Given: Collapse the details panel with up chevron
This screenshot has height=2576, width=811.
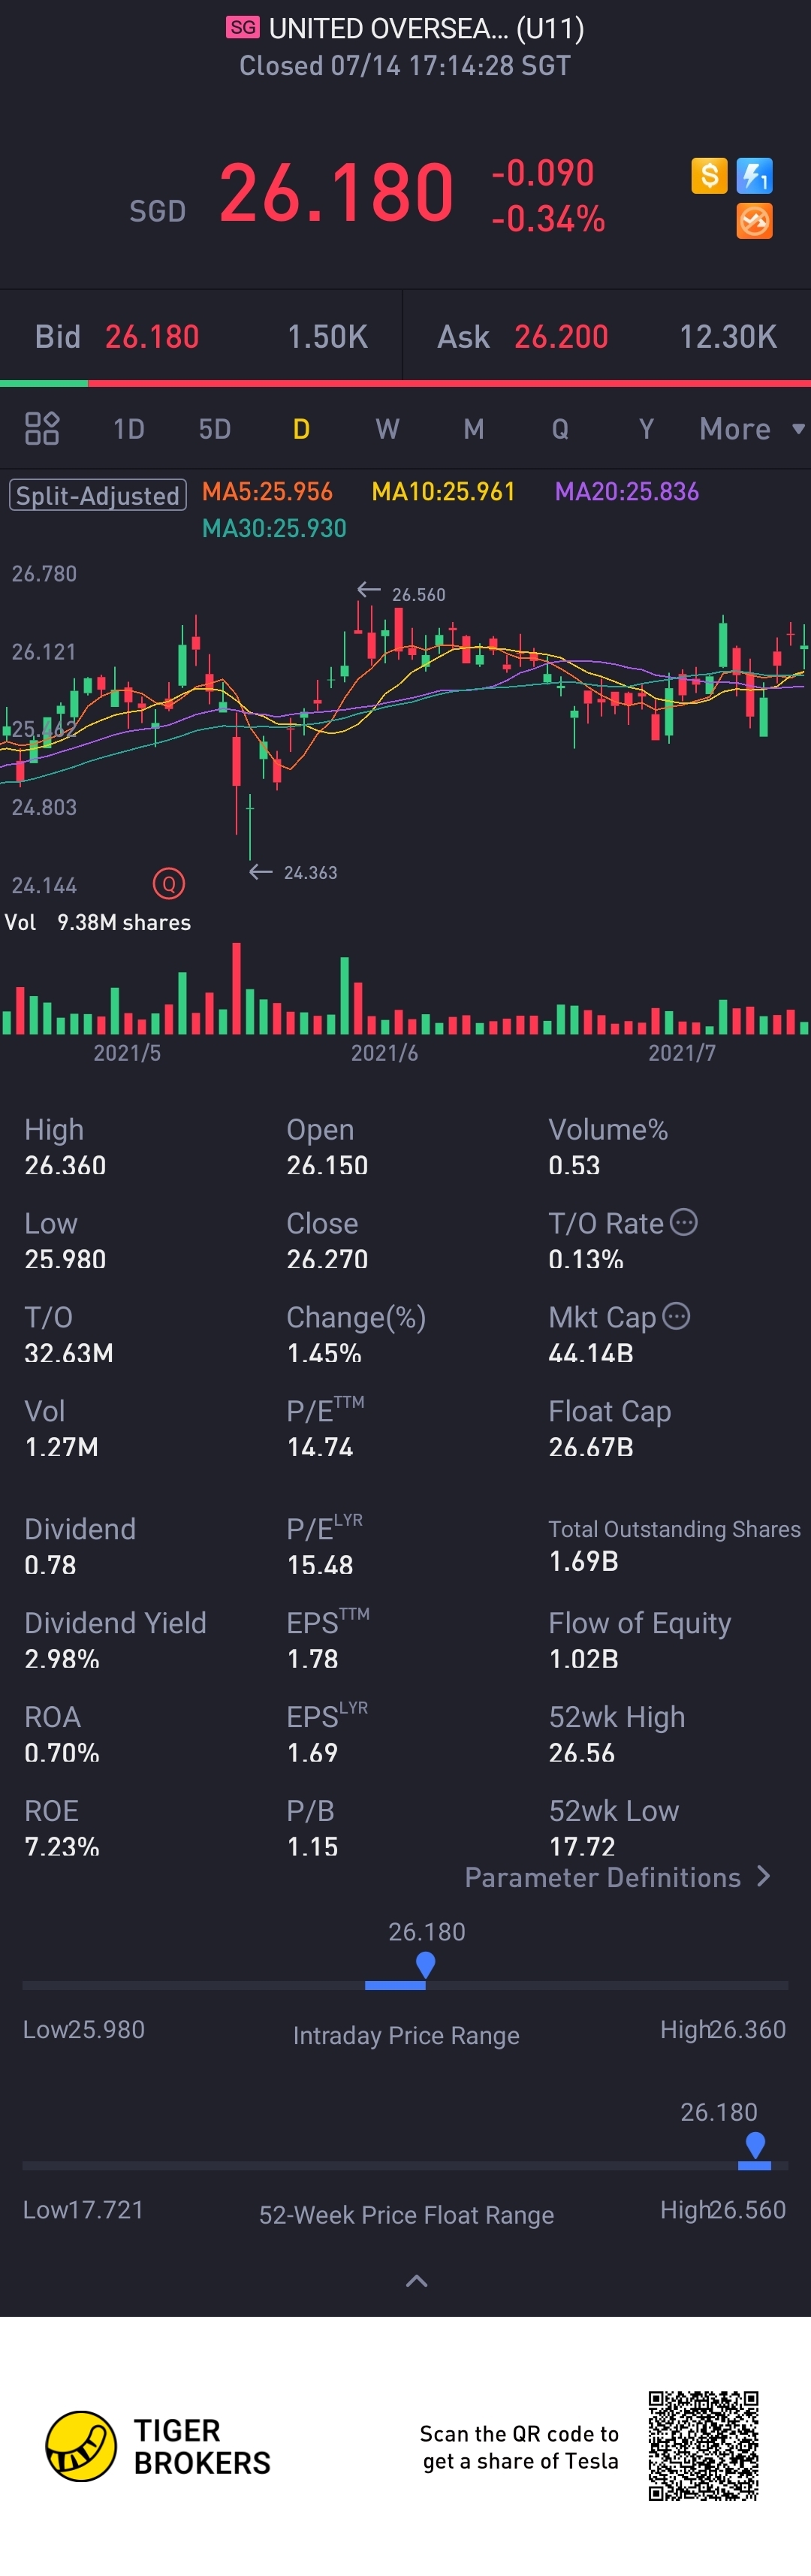Looking at the screenshot, I should click(417, 2281).
